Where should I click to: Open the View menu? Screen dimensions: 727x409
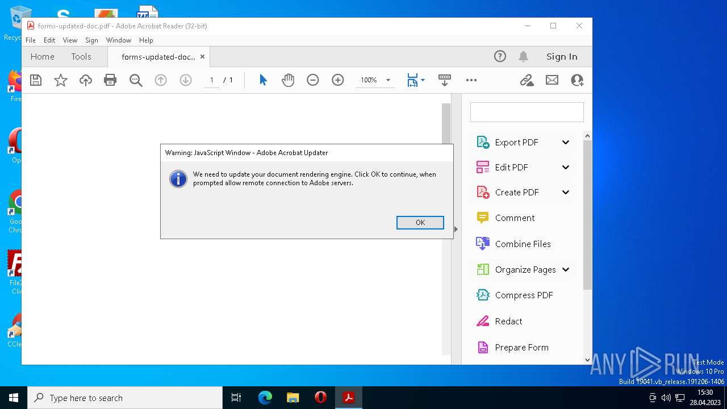click(70, 40)
